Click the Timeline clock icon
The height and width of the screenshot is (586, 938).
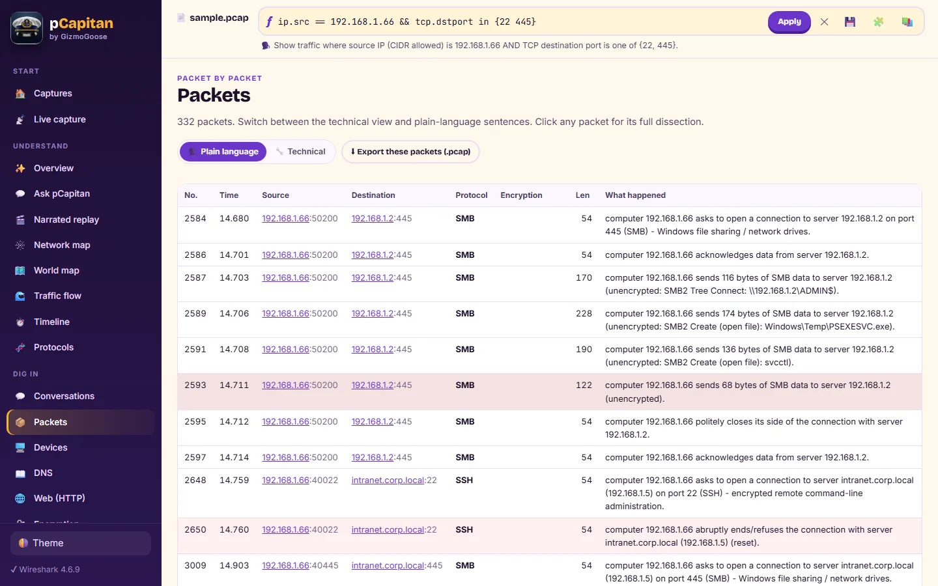click(x=20, y=322)
